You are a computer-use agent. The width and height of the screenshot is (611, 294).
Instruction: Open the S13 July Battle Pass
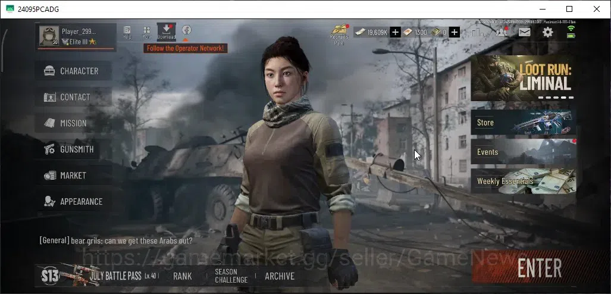click(99, 276)
